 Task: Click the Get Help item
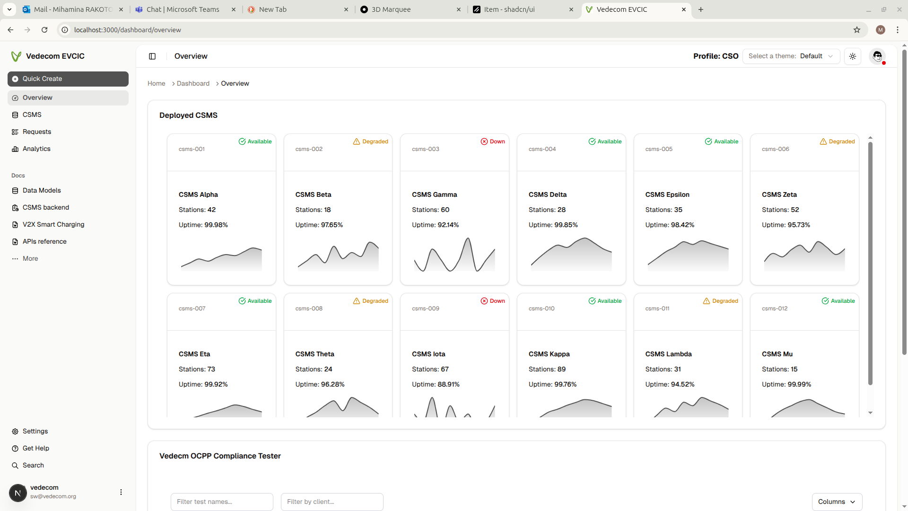tap(36, 449)
